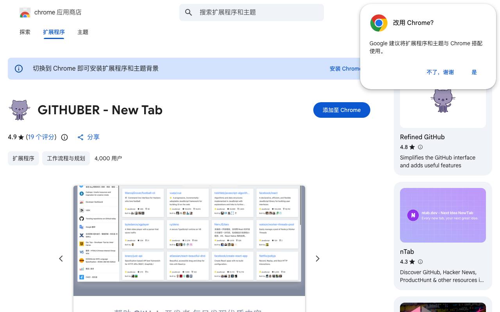500x312 pixels.
Task: Click the nTab extension title
Action: point(407,252)
